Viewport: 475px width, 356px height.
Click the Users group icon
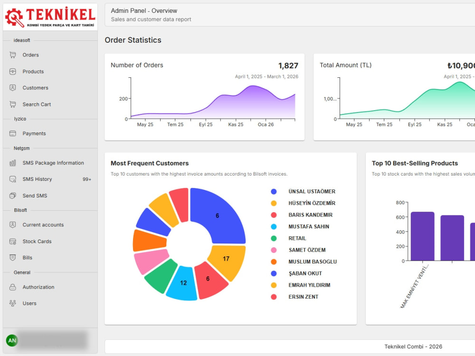[x=12, y=303]
